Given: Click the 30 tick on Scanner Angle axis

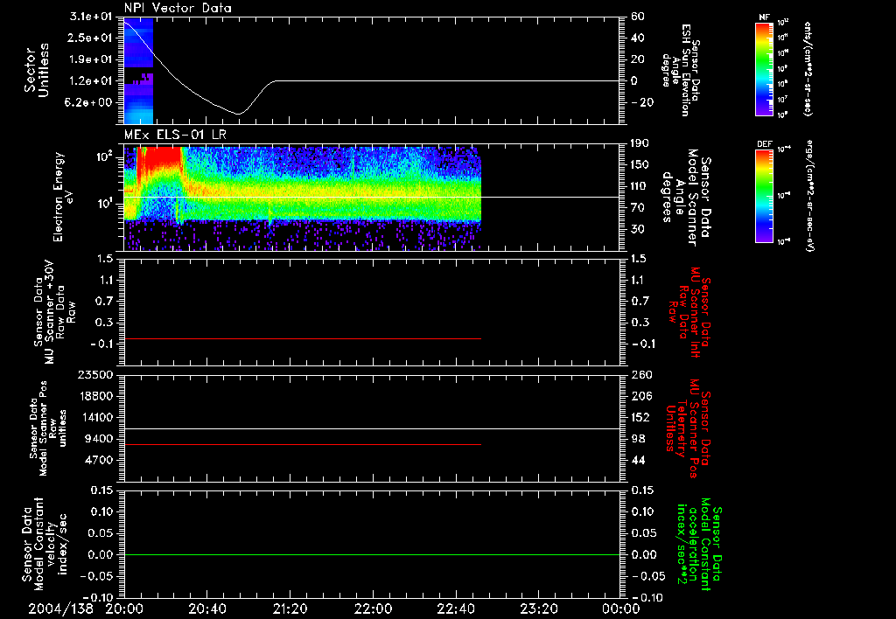Looking at the screenshot, I should (x=639, y=229).
